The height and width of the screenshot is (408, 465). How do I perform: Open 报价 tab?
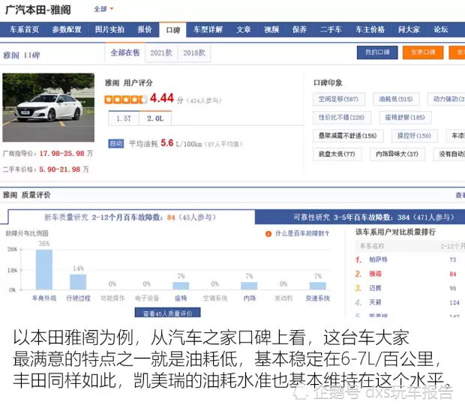click(x=145, y=30)
